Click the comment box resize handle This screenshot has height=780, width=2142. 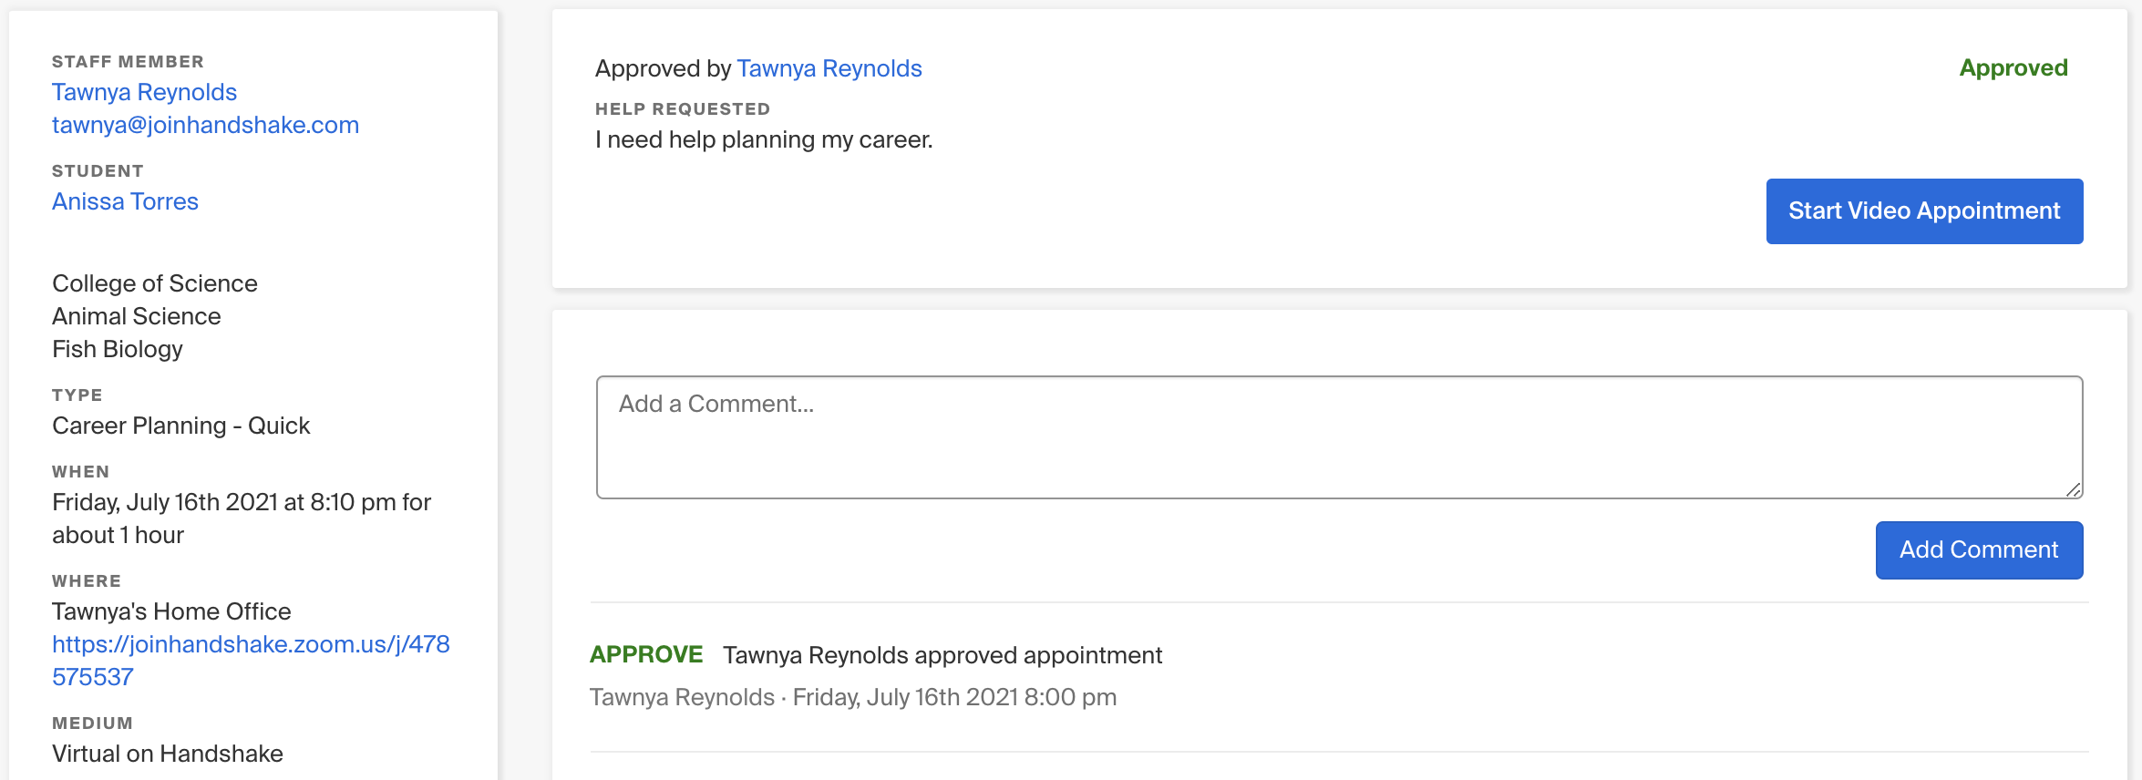tap(2073, 490)
